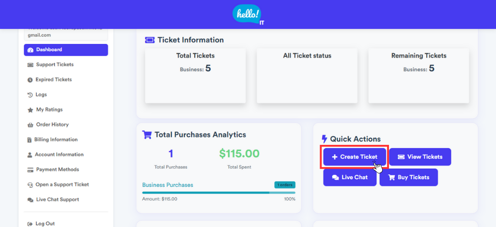Viewport: 496px width, 227px height.
Task: Click the Logs history icon
Action: coord(30,95)
